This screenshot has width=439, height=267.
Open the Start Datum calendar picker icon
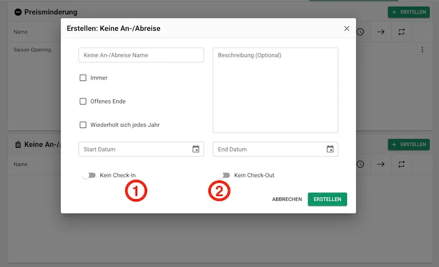[196, 149]
